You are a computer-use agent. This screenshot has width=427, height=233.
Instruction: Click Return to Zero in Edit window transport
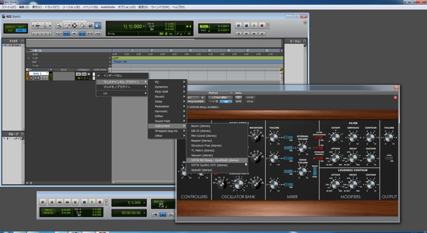coord(239,33)
